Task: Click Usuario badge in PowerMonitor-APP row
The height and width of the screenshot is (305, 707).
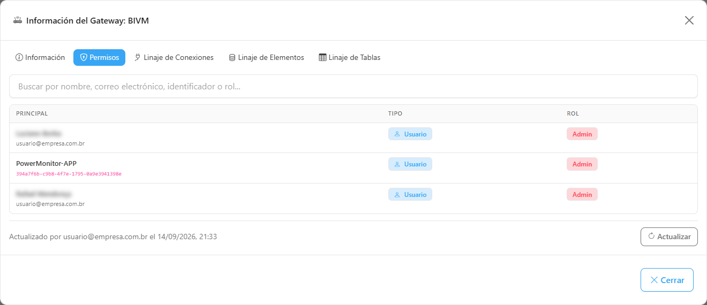Action: [x=410, y=164]
